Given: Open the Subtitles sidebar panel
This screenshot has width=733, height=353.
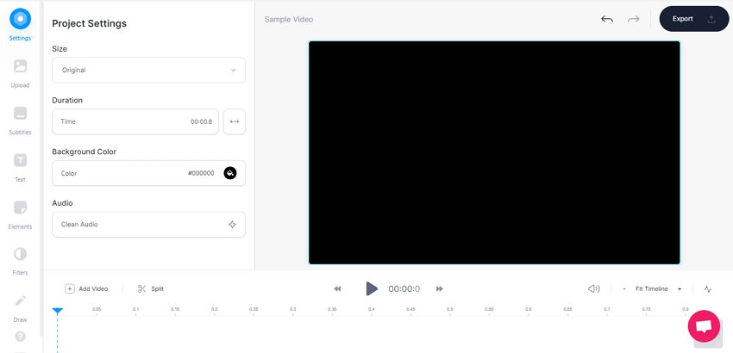Looking at the screenshot, I should click(20, 120).
